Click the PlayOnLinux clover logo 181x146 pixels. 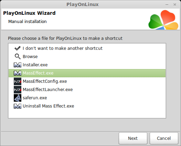[x=163, y=20]
